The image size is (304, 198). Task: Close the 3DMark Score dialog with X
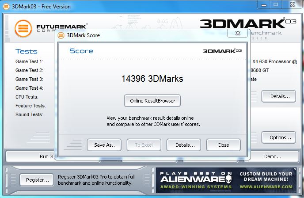tap(238, 33)
